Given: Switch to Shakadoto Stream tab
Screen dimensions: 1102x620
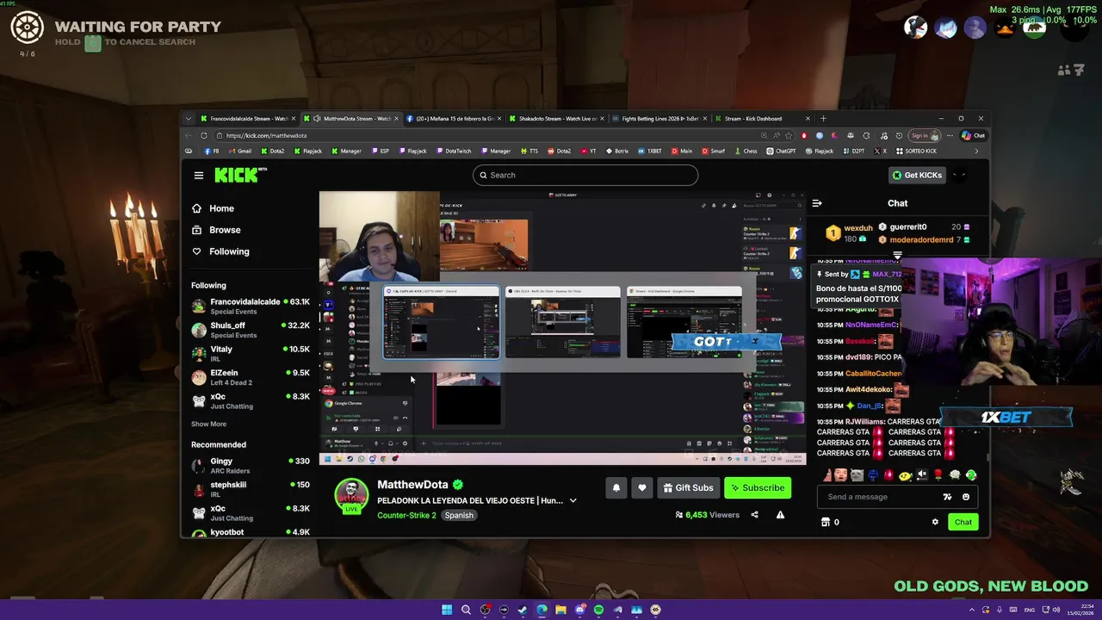Looking at the screenshot, I should tap(555, 118).
